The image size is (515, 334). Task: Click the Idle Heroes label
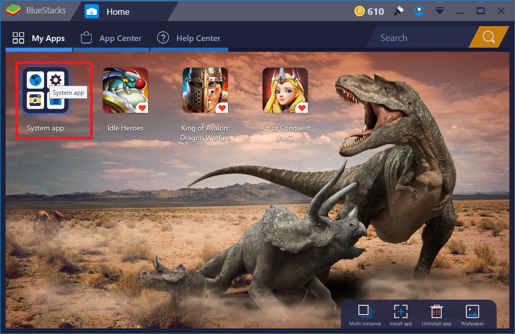(125, 128)
